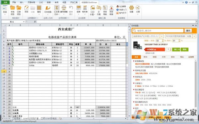Select the 三桥110kV变电站 worksheet tab
This screenshot has height=124, width=199.
point(49,118)
